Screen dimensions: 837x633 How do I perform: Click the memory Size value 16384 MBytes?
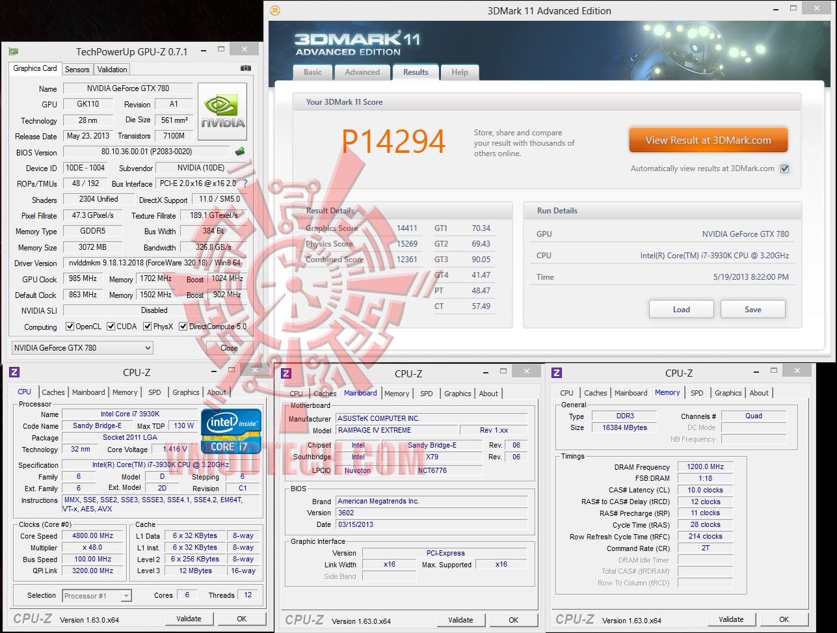(625, 427)
